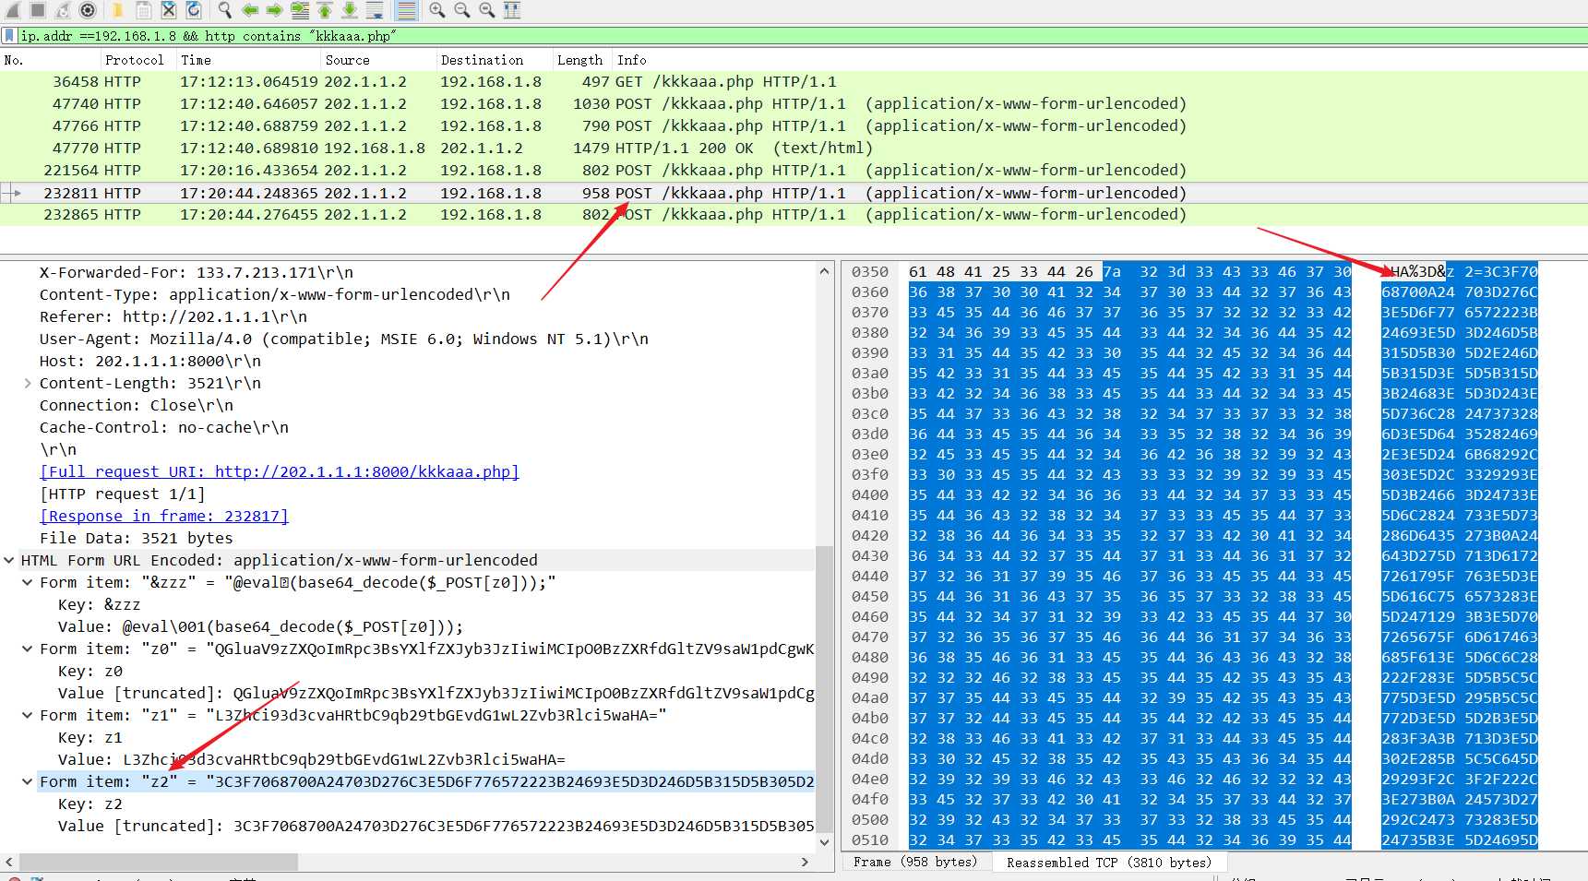Close this capture file icon
The height and width of the screenshot is (881, 1588).
click(169, 10)
